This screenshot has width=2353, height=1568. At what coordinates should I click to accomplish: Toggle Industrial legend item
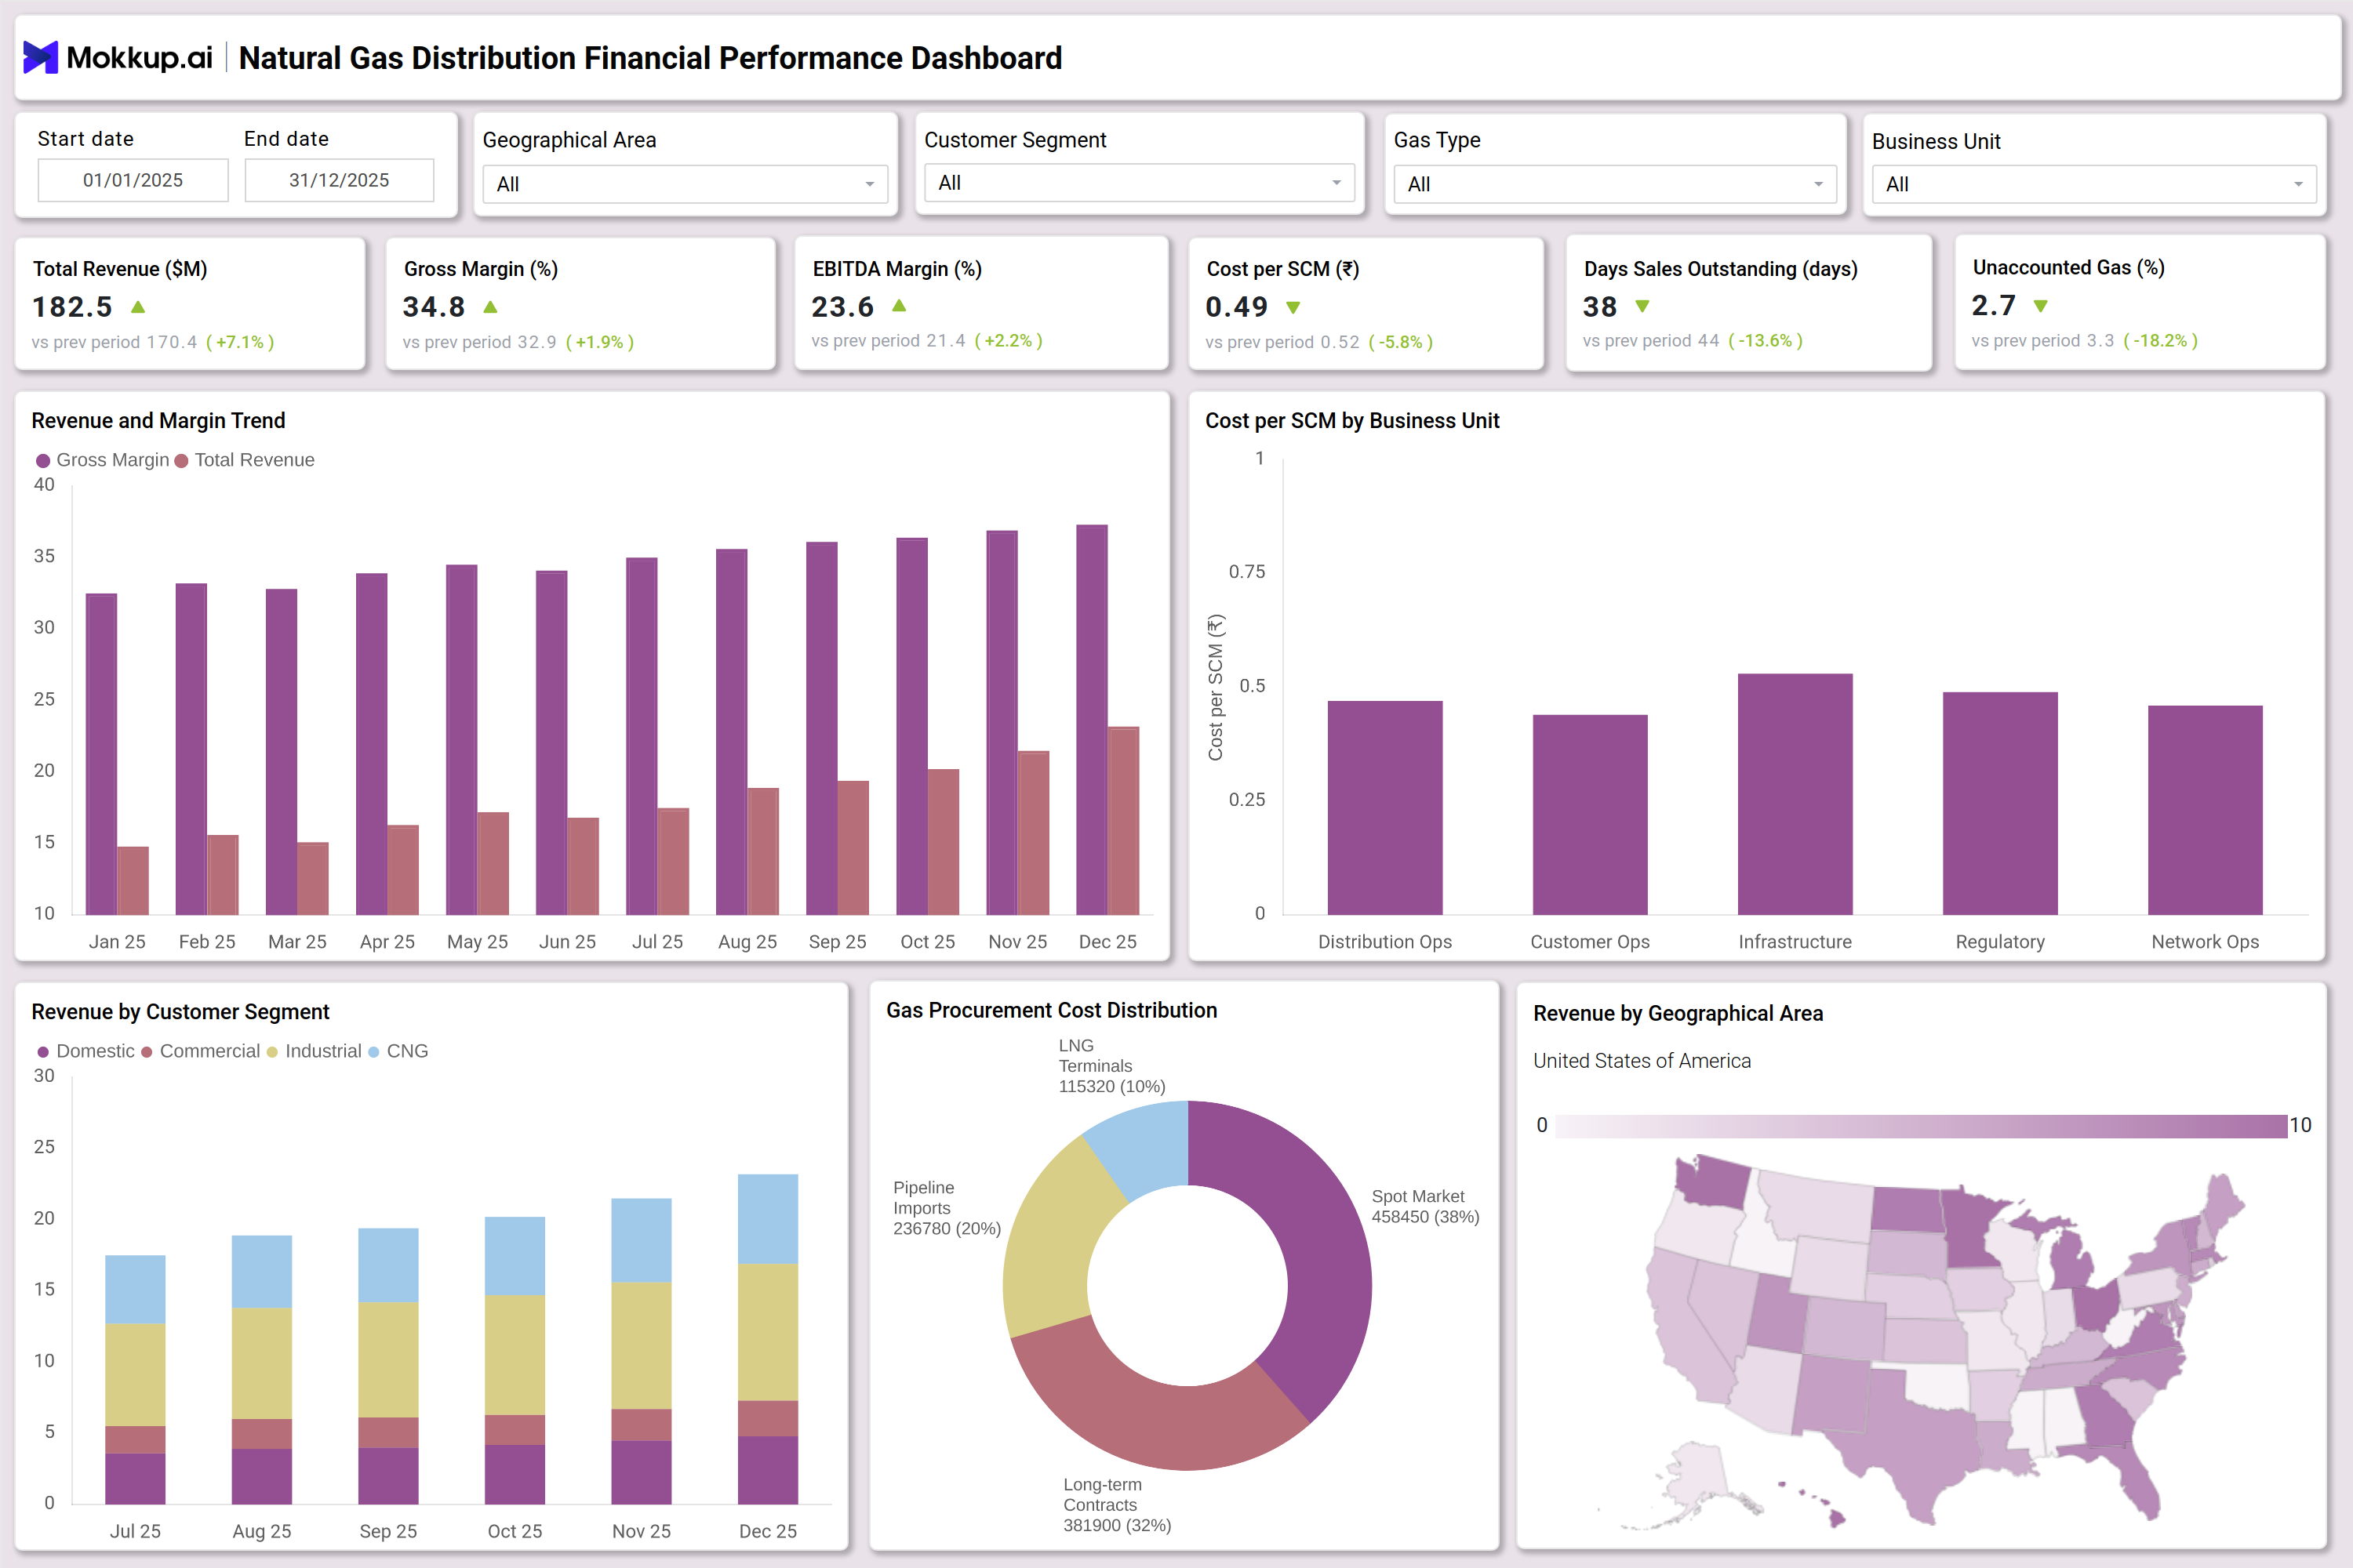(x=315, y=1051)
